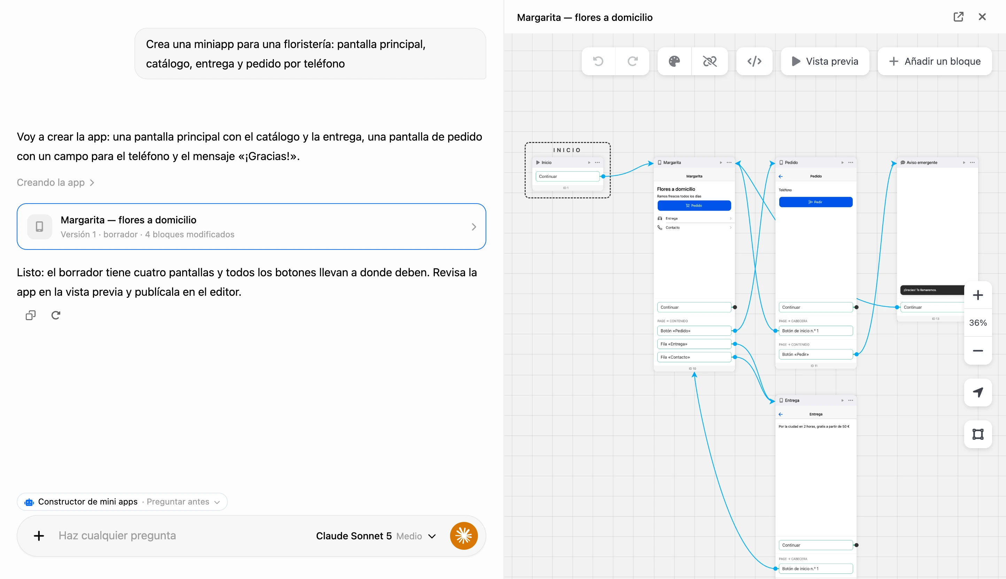The height and width of the screenshot is (579, 1006).
Task: Select the Contacto row in Margarita screen
Action: (694, 228)
